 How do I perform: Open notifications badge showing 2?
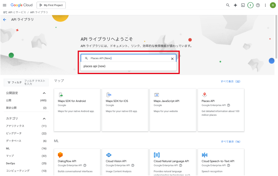coord(250,5)
